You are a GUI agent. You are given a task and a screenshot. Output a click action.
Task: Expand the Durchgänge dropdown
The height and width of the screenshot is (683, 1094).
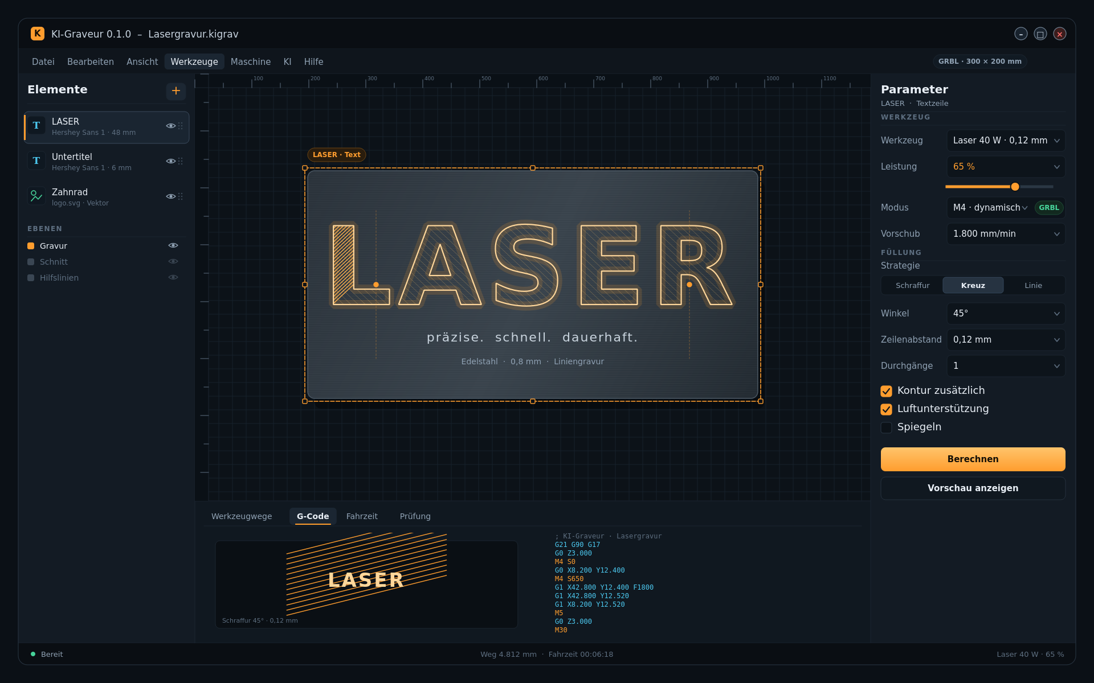coord(1006,366)
